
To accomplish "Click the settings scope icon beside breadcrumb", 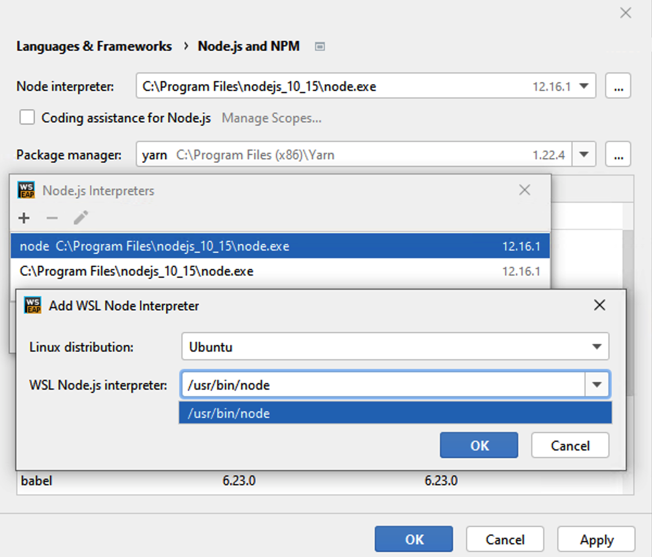I will click(320, 47).
